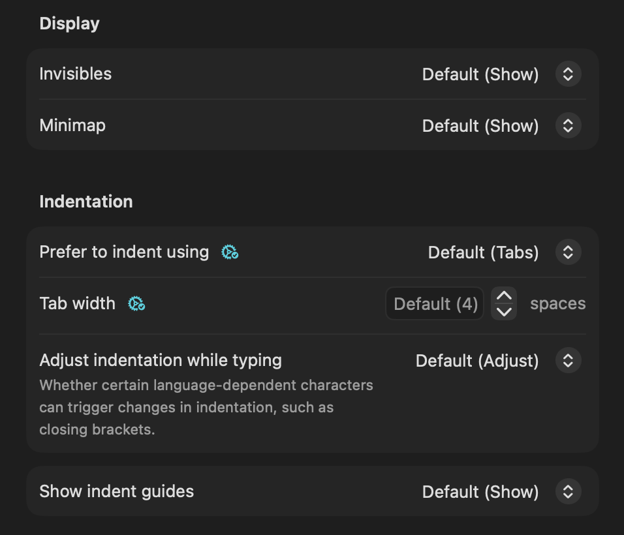Click Default (Show) value for indent guides
The height and width of the screenshot is (535, 624).
pyautogui.click(x=480, y=492)
